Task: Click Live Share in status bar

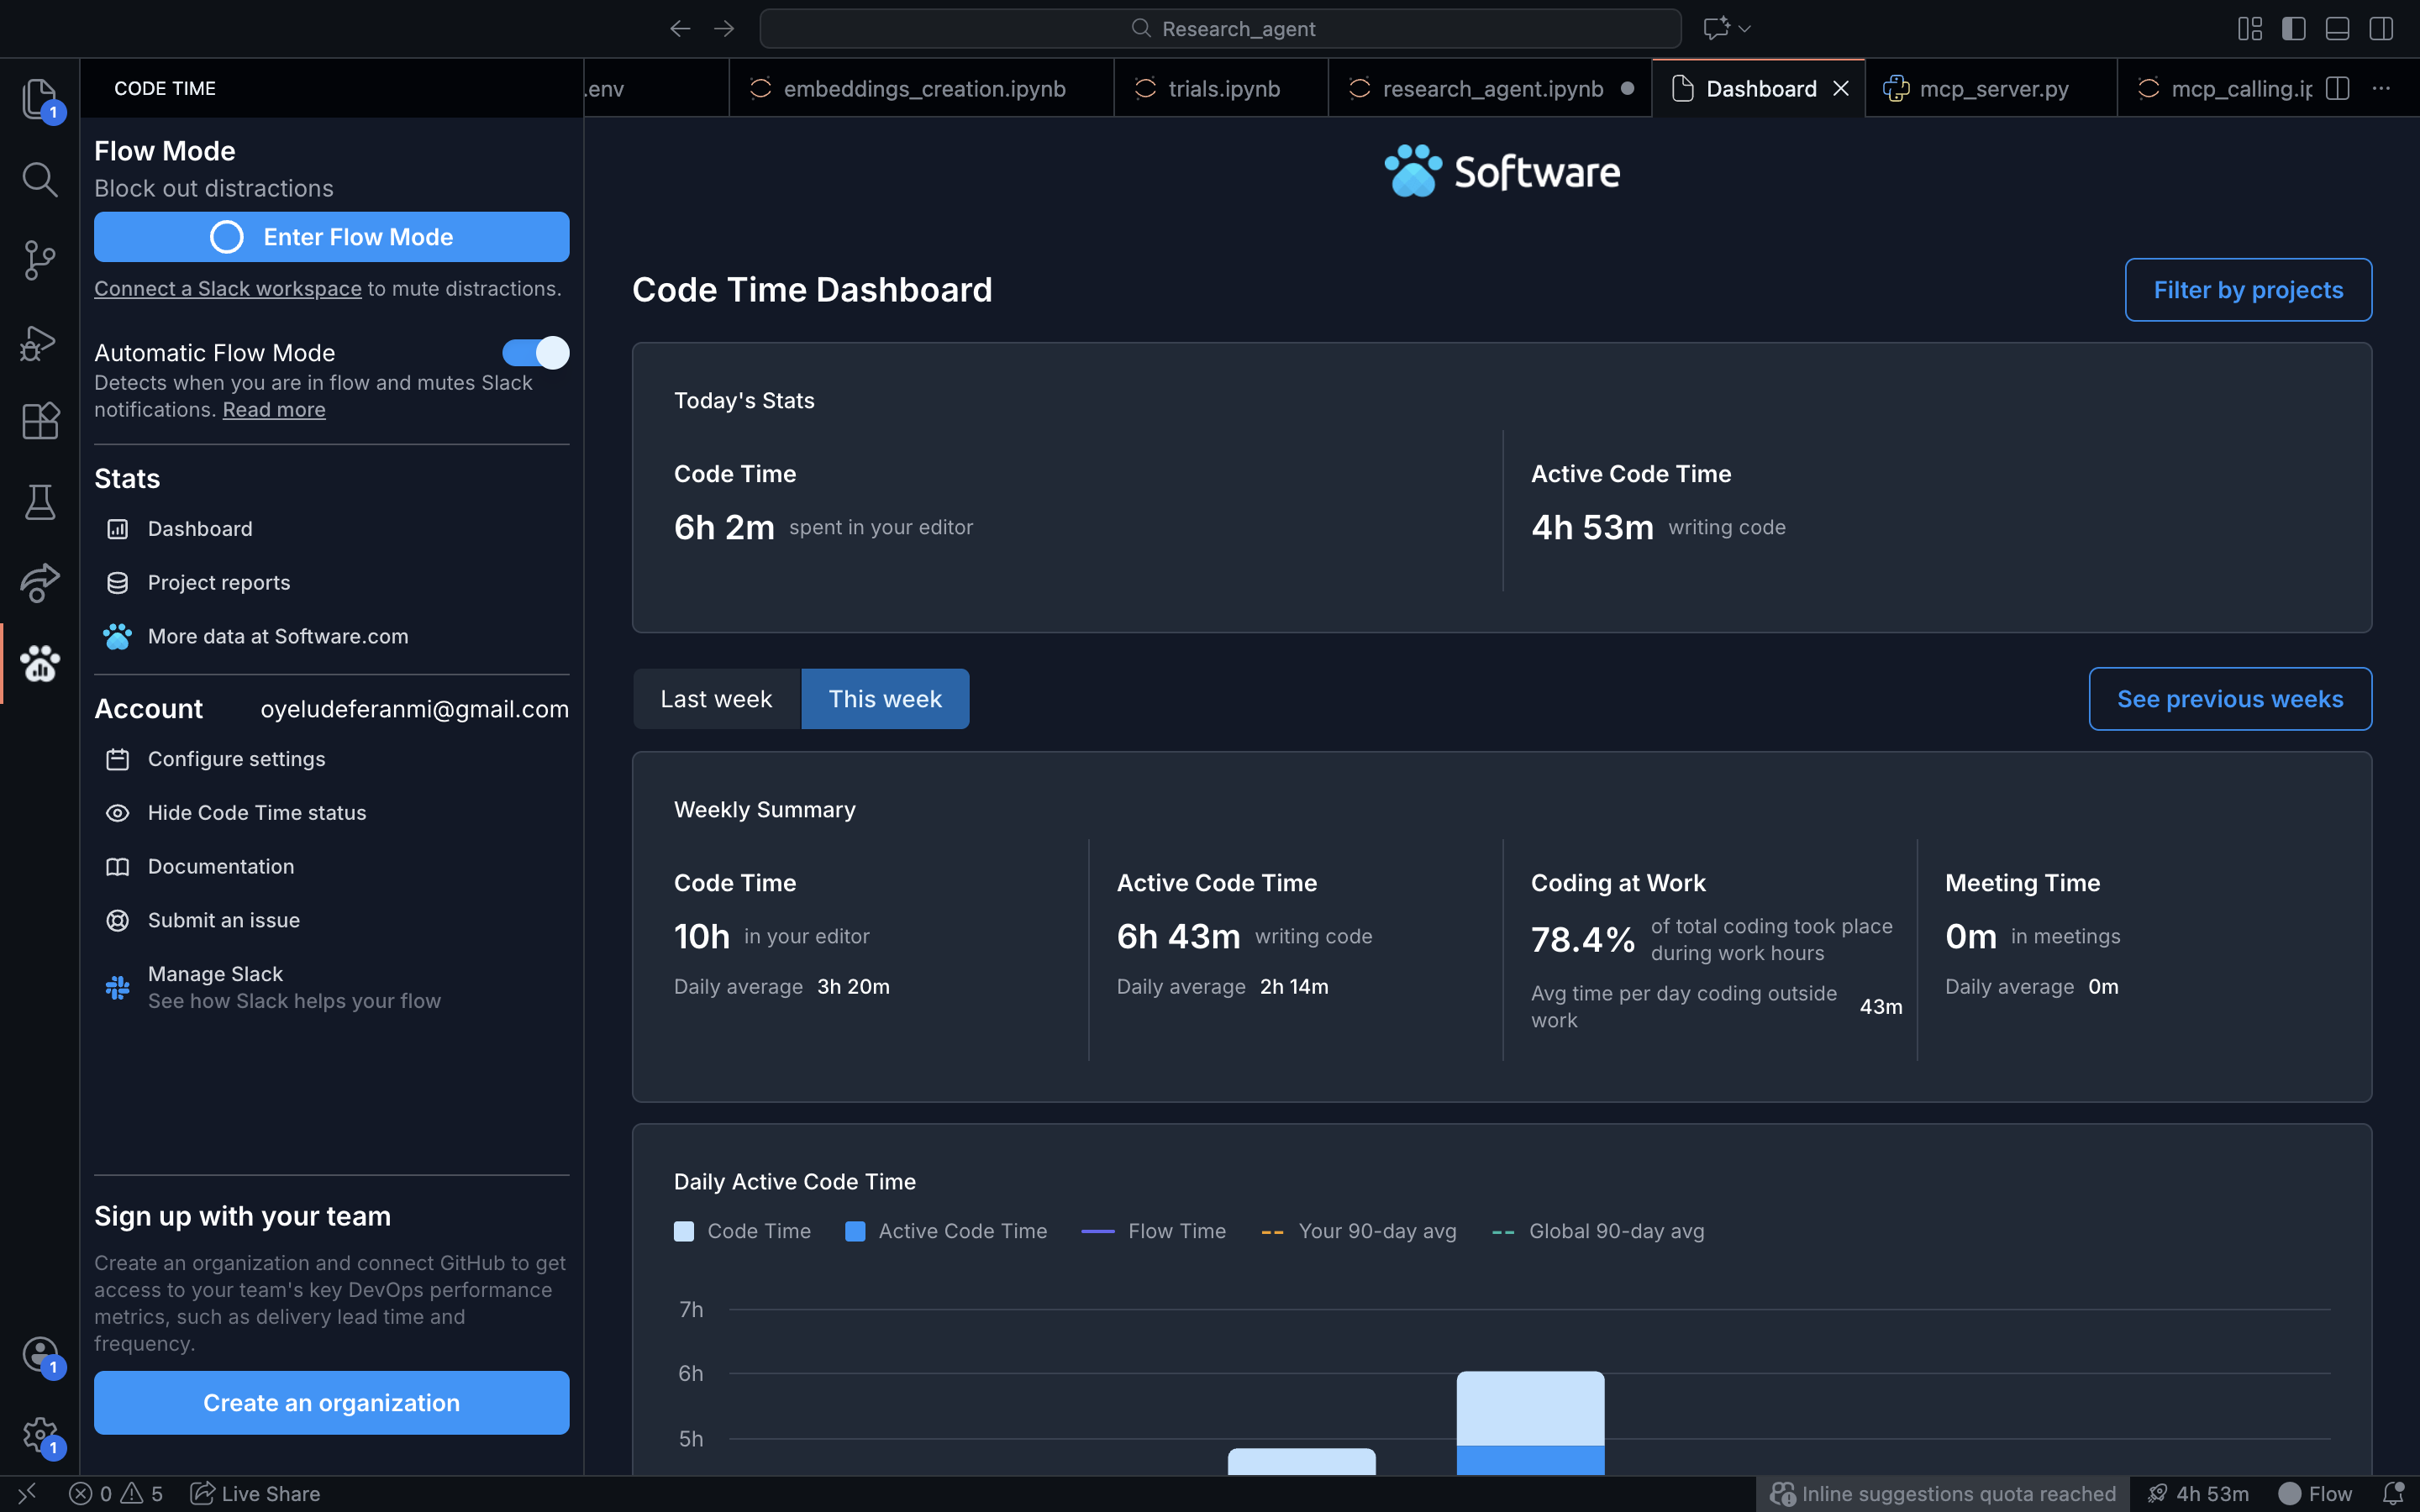Action: (x=256, y=1493)
